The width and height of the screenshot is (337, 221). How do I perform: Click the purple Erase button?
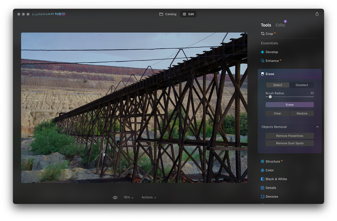[x=289, y=105]
